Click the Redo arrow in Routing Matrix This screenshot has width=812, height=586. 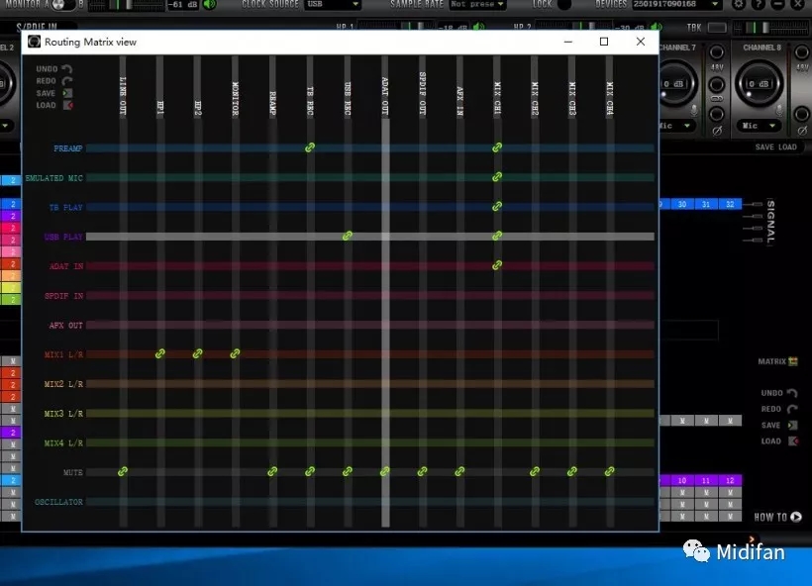67,81
